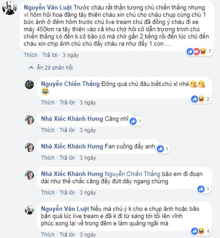Open like count on "đứt dây ngang chừng" reply

[204, 189]
